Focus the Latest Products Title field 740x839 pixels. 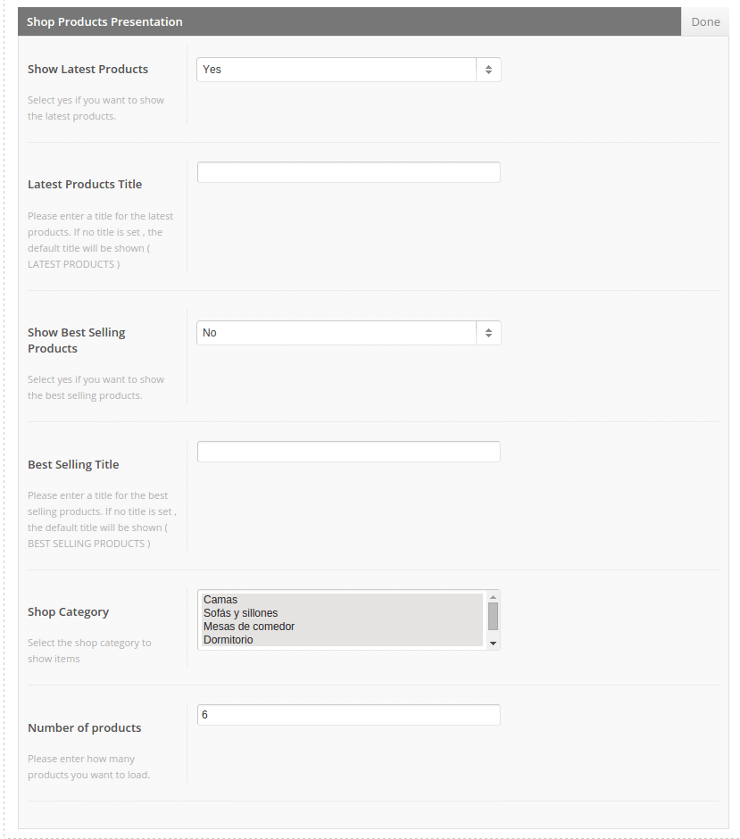[348, 172]
